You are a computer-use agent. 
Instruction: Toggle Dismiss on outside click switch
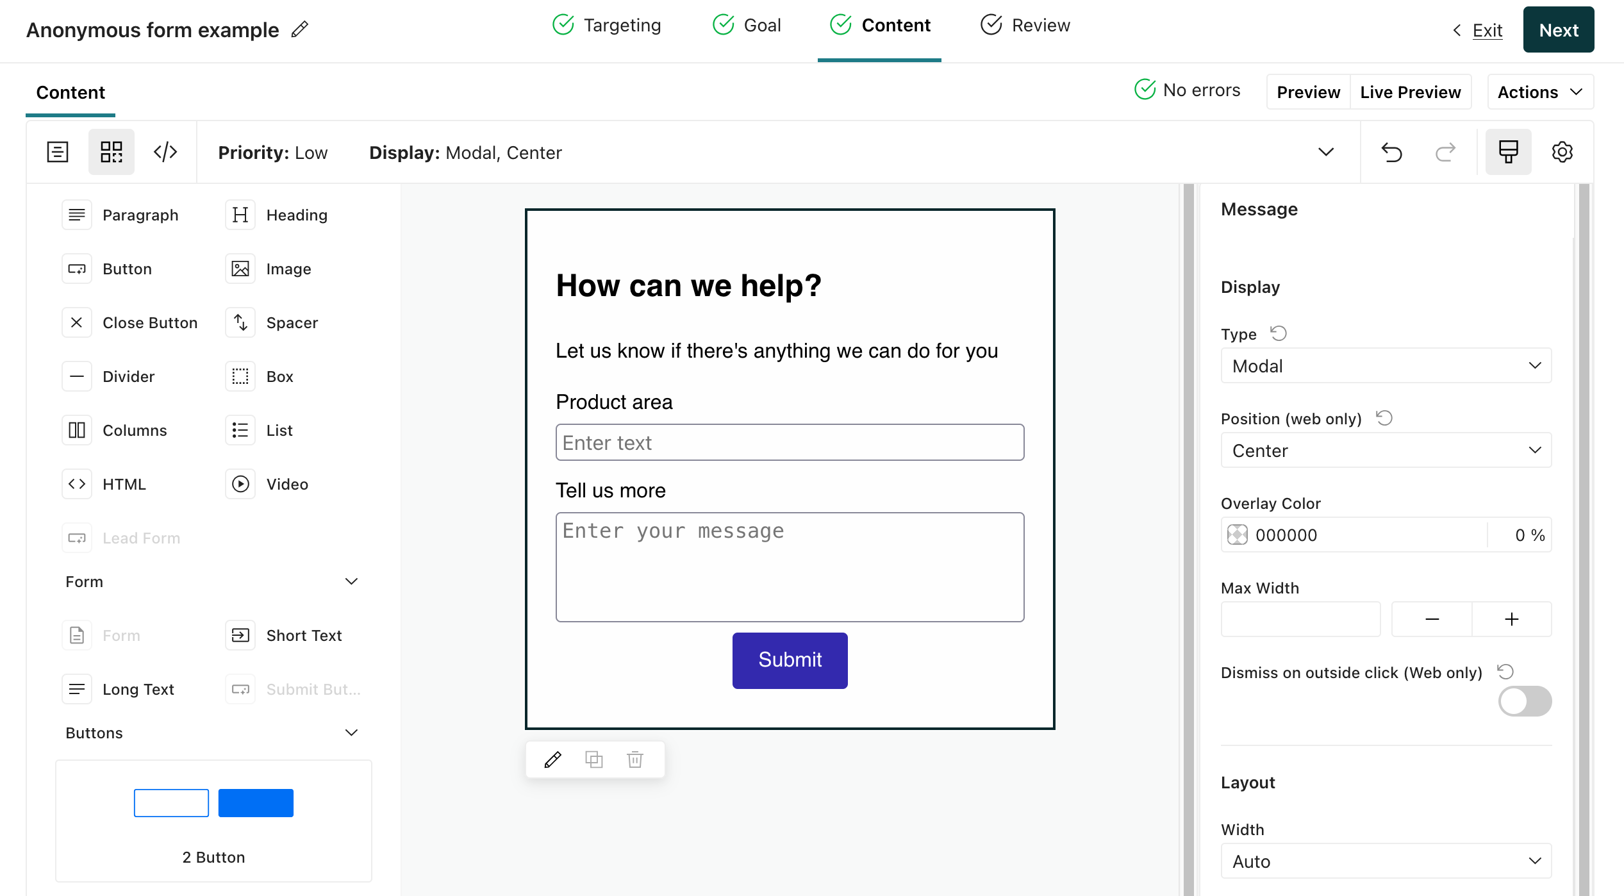pyautogui.click(x=1525, y=701)
